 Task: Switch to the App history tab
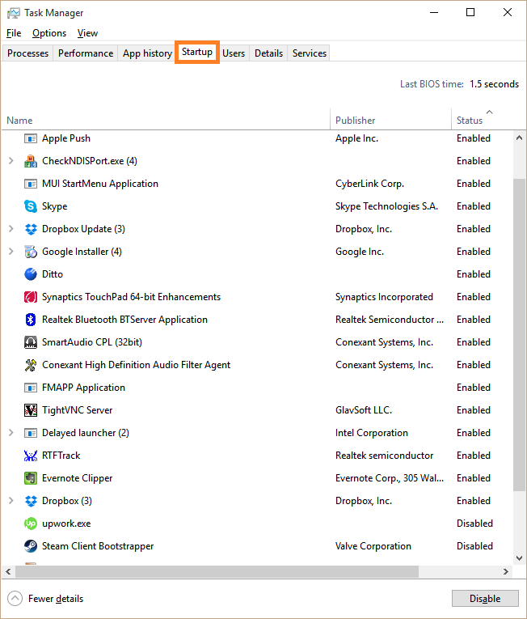pos(147,53)
